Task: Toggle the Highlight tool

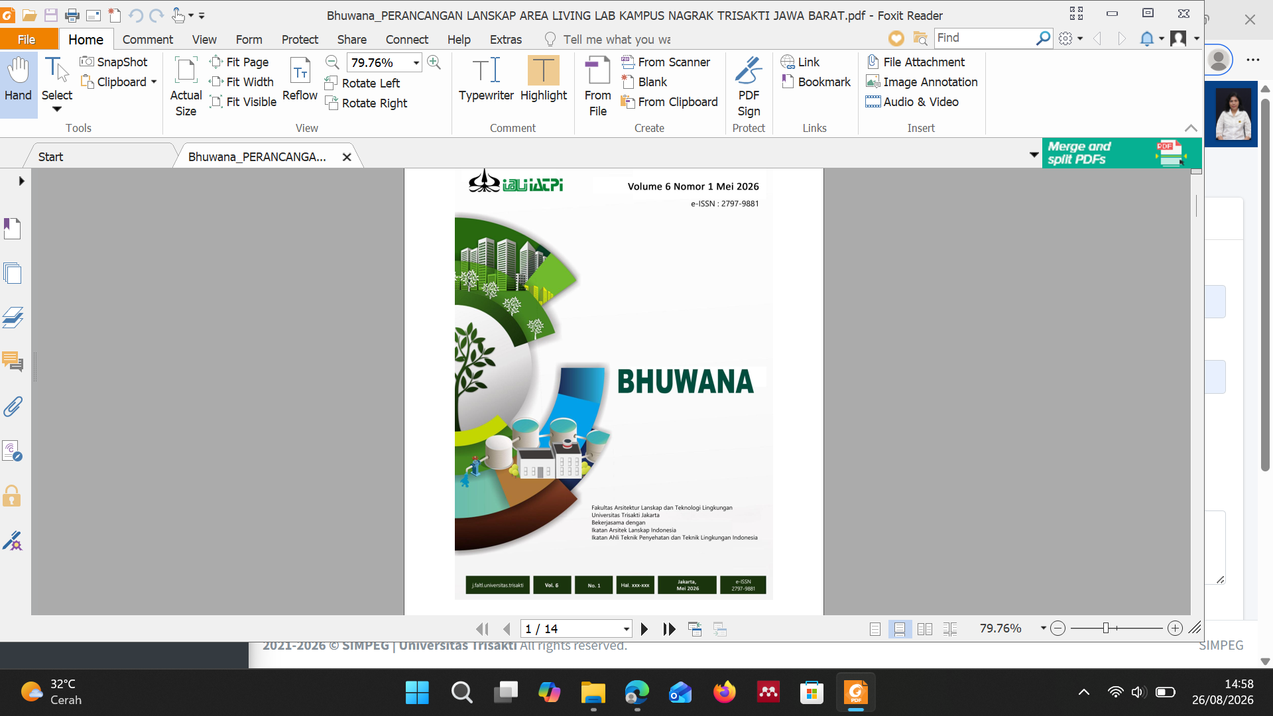Action: pyautogui.click(x=544, y=79)
